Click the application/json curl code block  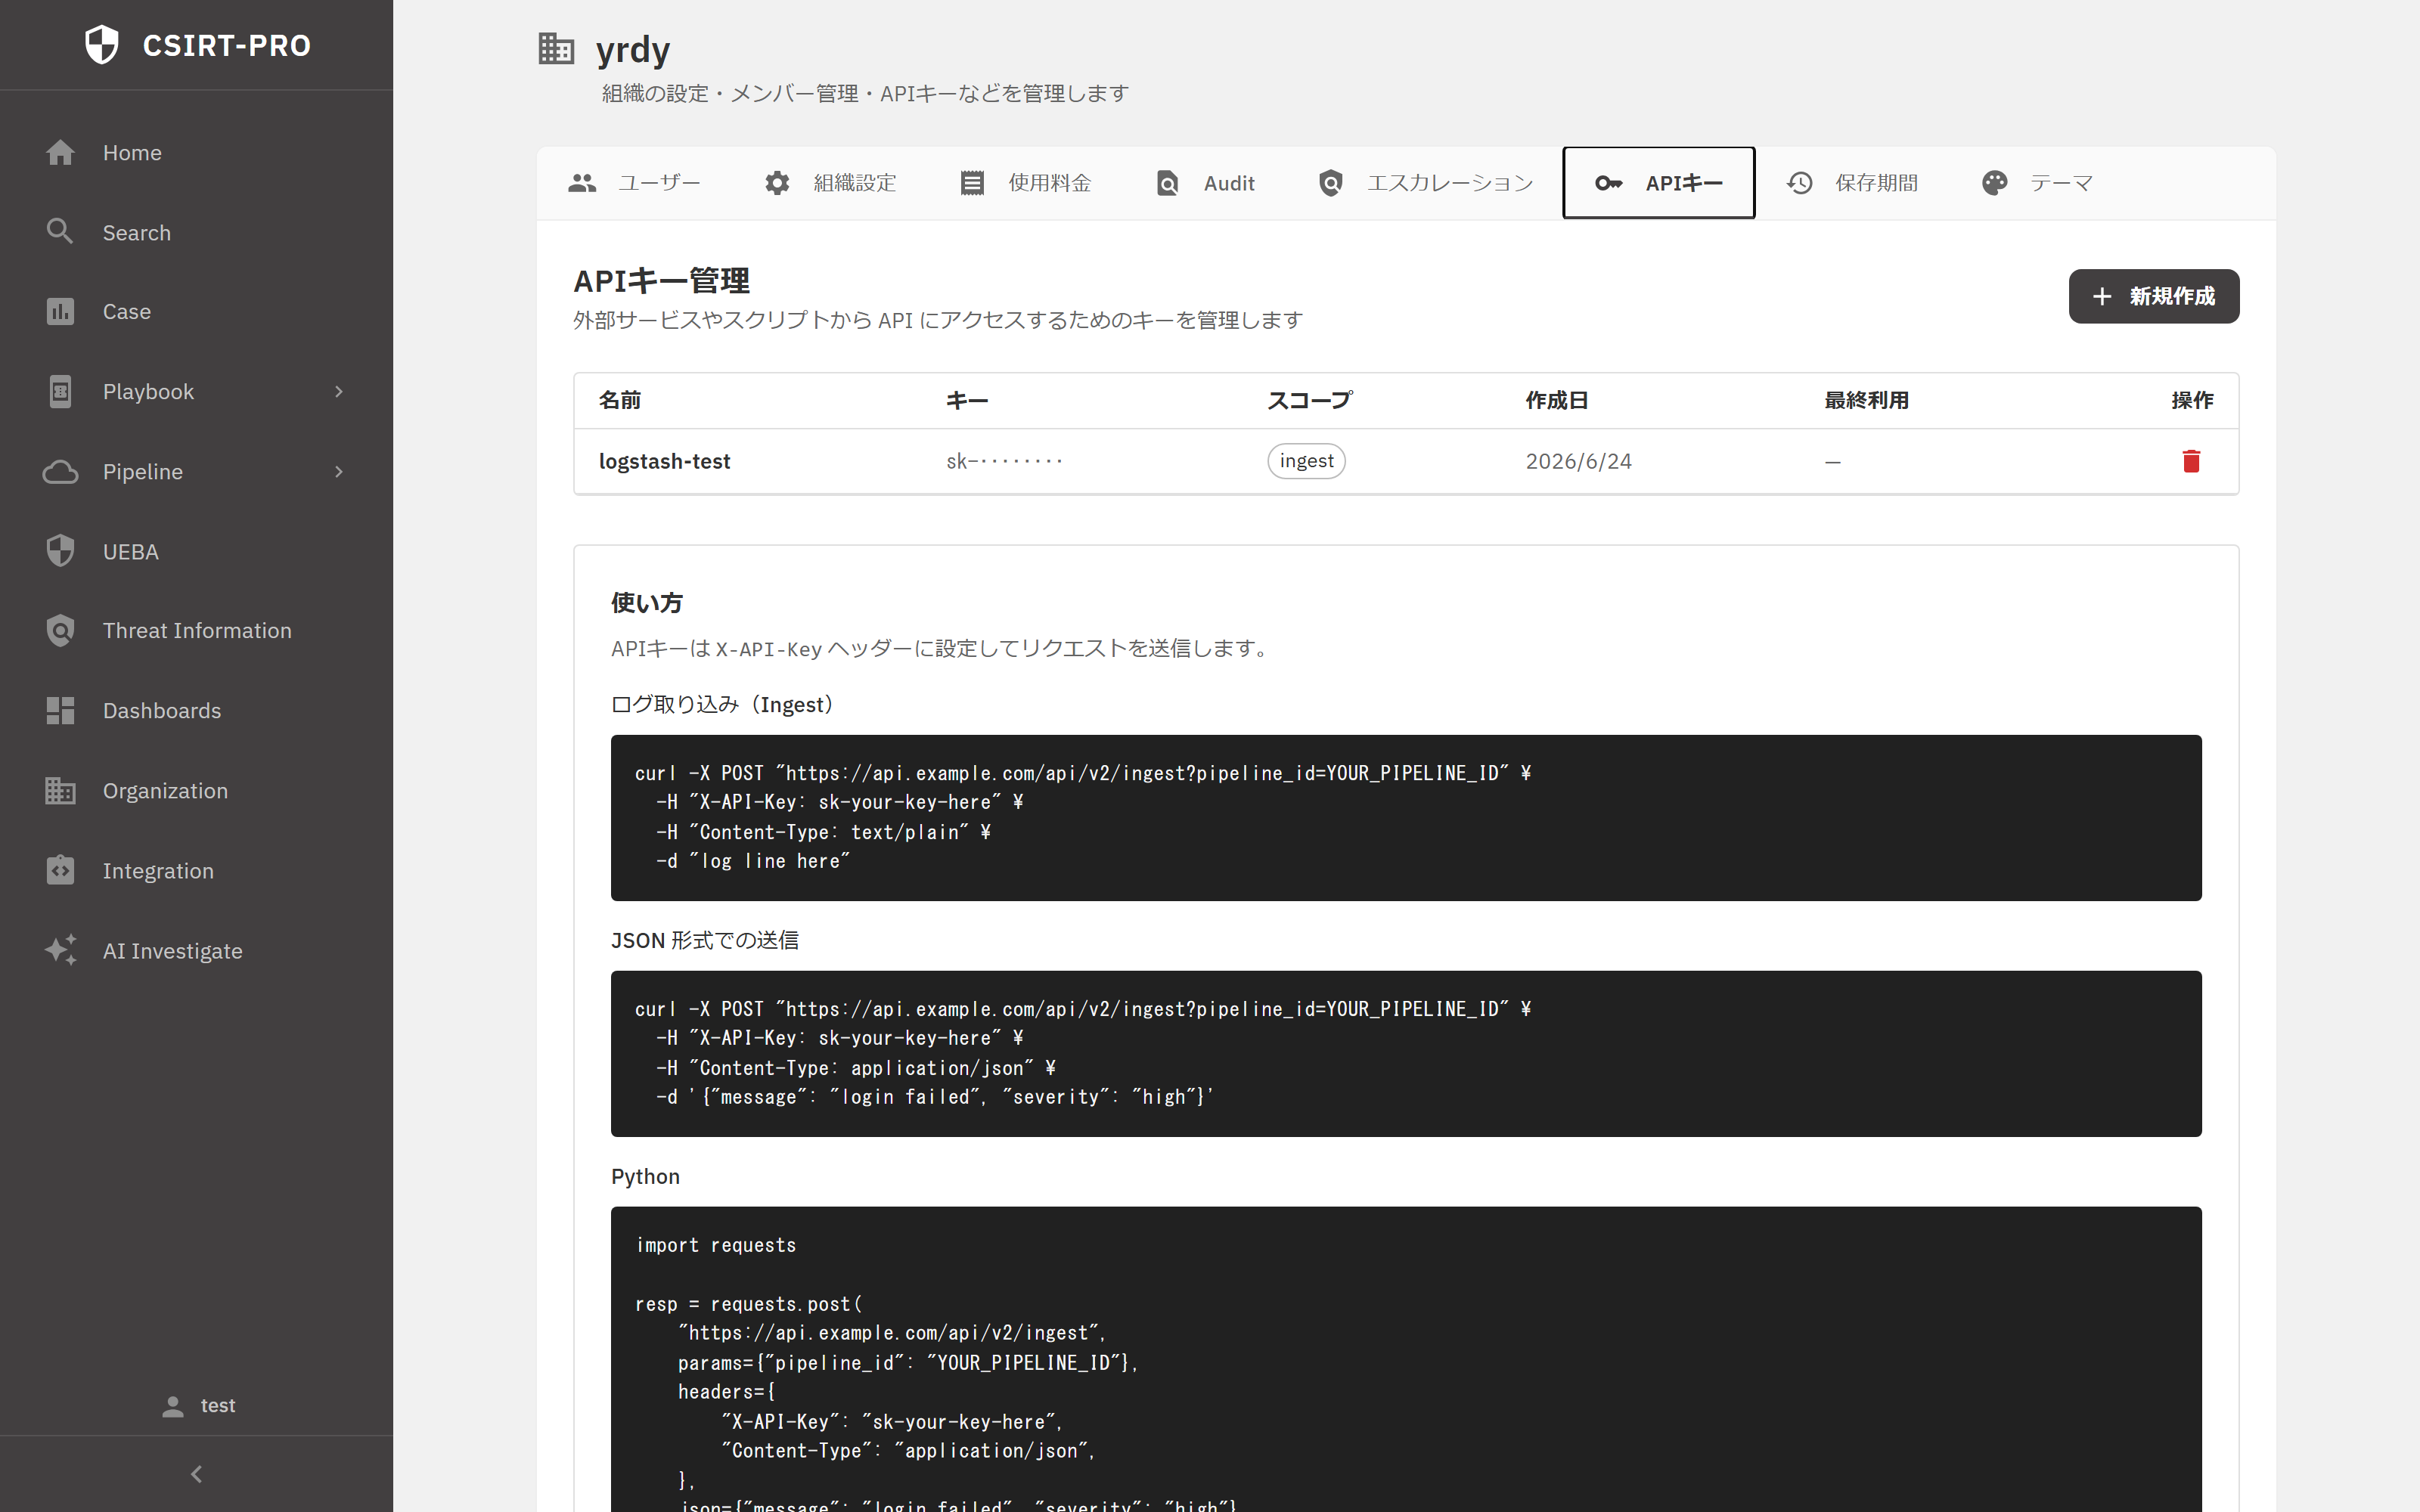(1406, 1054)
